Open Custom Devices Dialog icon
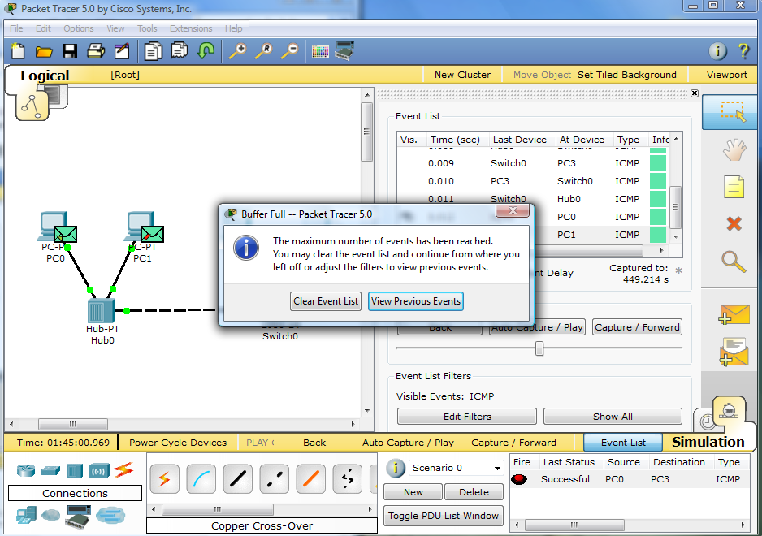The height and width of the screenshot is (536, 762). coord(344,50)
